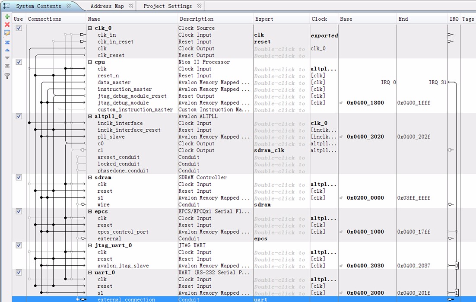Toggle the Use checkbox for sdram
Viewport: 476px width, 302px height.
[19, 177]
